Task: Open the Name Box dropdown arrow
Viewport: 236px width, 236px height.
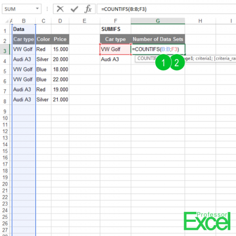Action: coord(37,8)
